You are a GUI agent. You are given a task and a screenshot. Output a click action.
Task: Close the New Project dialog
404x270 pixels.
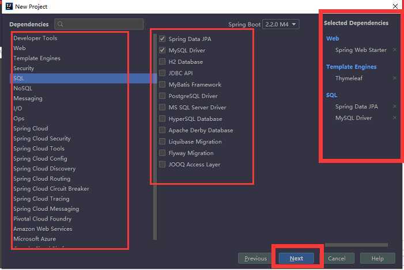click(395, 6)
